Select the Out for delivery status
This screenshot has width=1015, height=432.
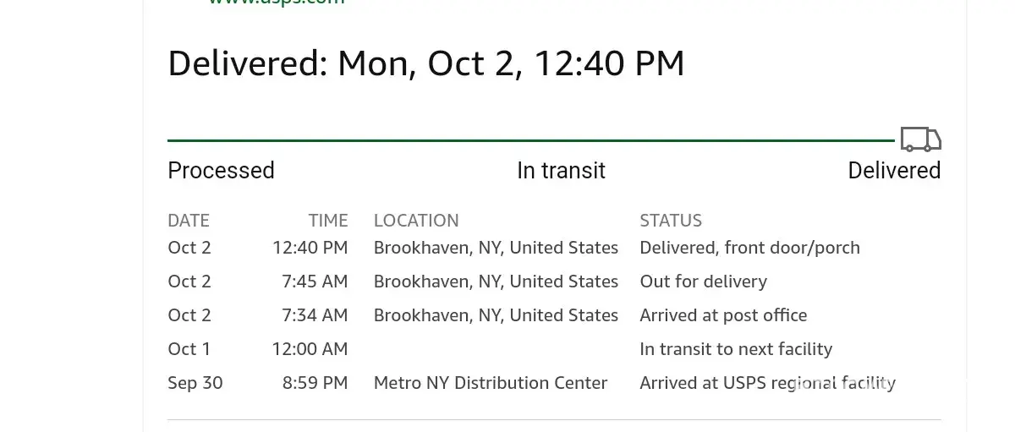[x=703, y=282]
